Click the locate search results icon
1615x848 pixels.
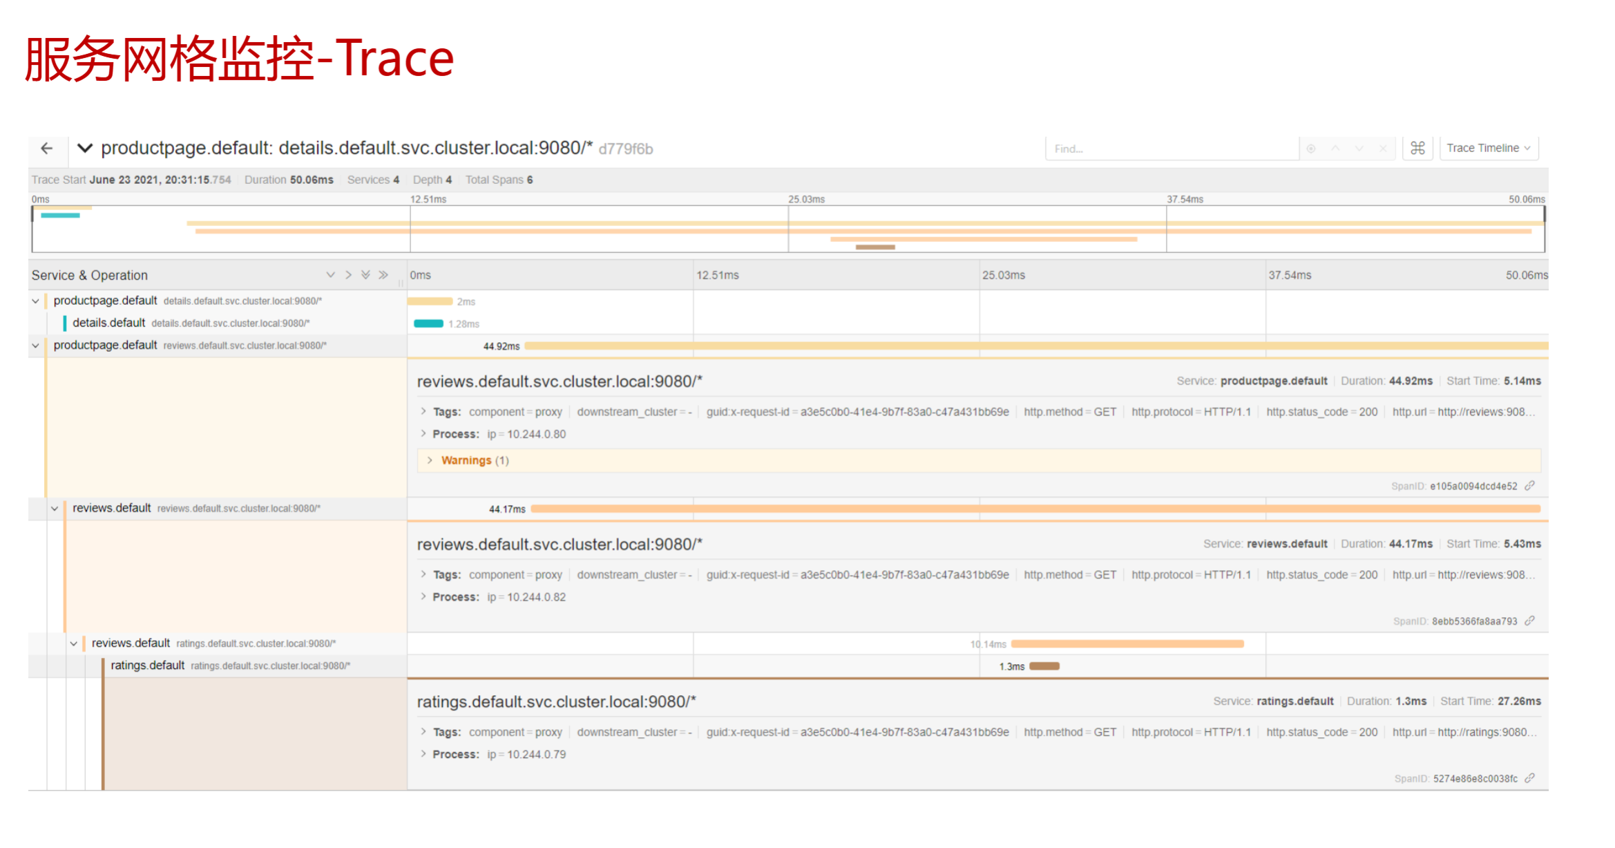(x=1311, y=149)
